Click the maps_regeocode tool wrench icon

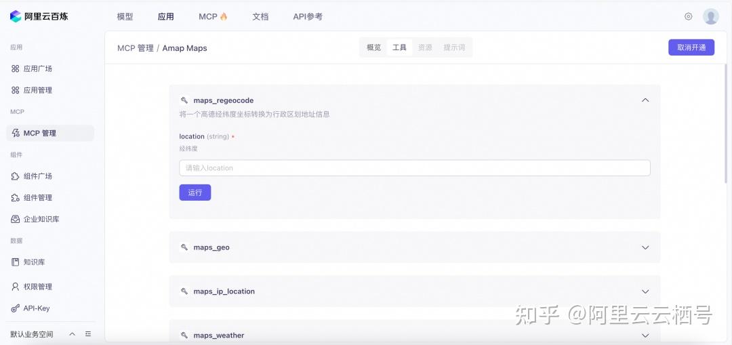[x=184, y=100]
